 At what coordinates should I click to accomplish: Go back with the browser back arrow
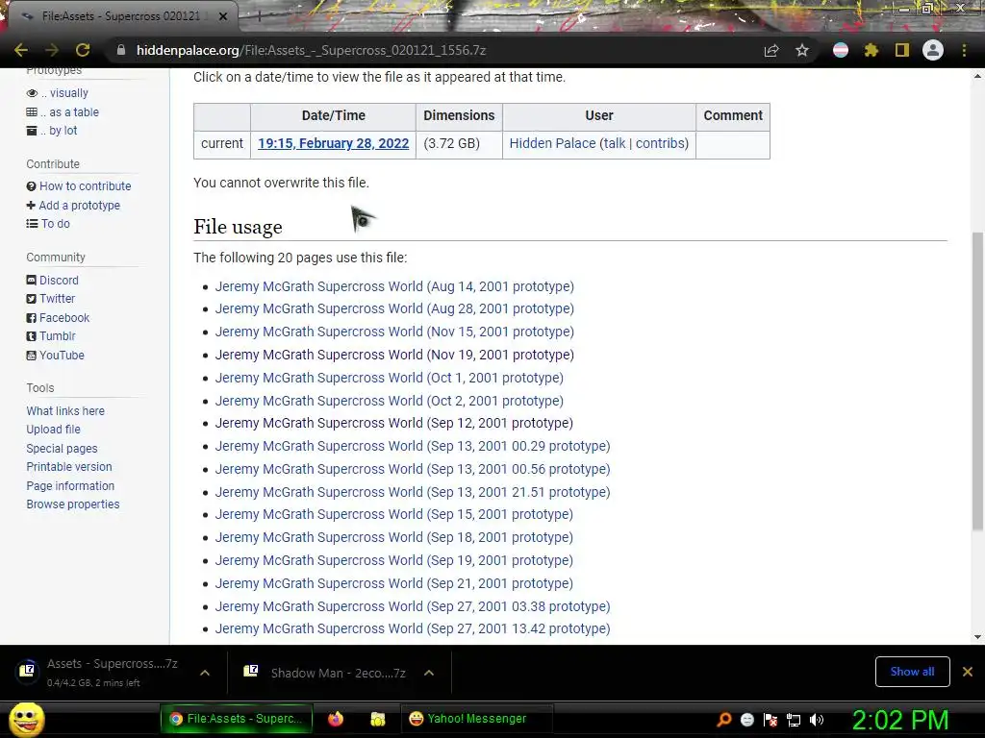21,50
